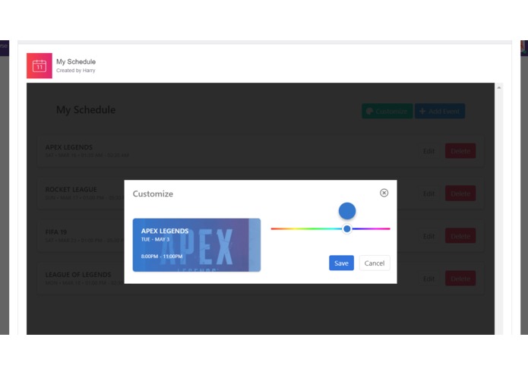Viewport: 528px width, 375px height.
Task: Click the "FIFA 19" row title
Action: (56, 232)
